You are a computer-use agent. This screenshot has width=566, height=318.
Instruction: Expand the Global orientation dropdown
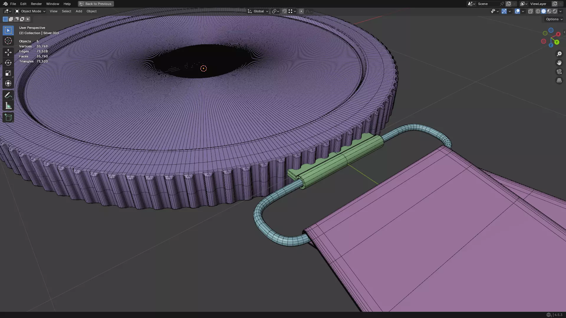click(x=258, y=11)
